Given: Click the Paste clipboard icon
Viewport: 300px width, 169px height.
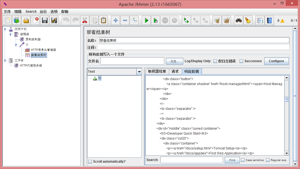Looking at the screenshot, I should [104, 20].
